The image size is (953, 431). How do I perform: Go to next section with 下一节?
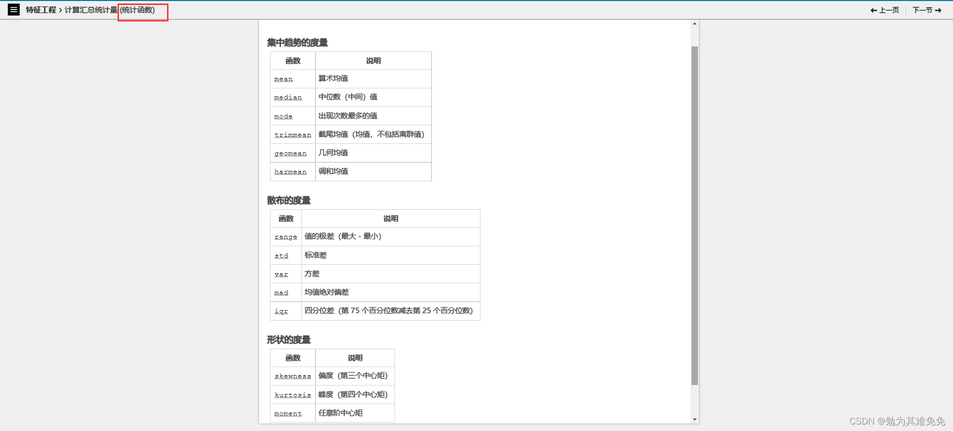coord(927,10)
